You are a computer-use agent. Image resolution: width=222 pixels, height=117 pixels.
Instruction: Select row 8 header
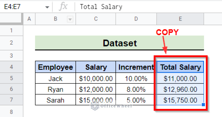coord(12,111)
